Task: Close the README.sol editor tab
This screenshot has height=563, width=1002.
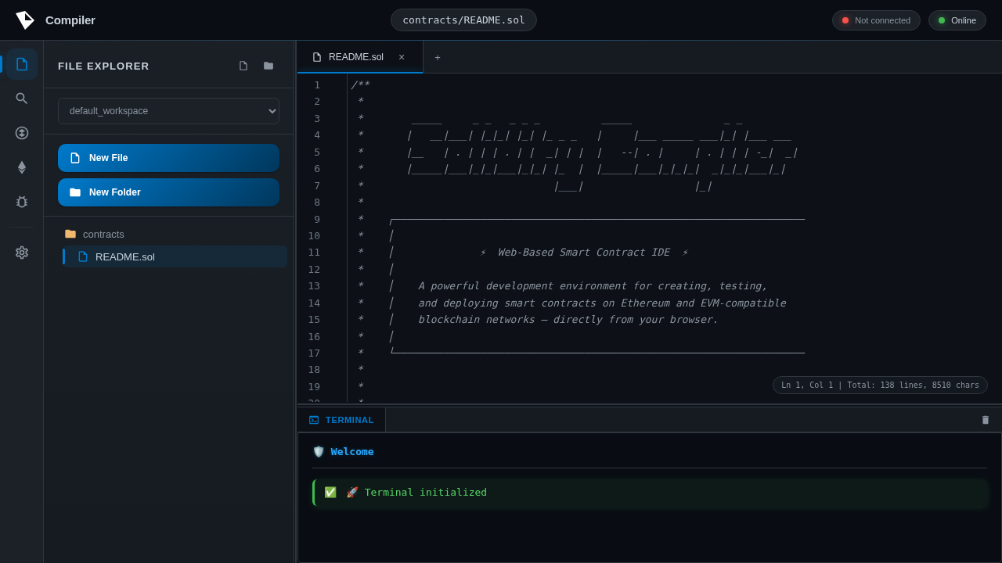Action: click(x=402, y=57)
